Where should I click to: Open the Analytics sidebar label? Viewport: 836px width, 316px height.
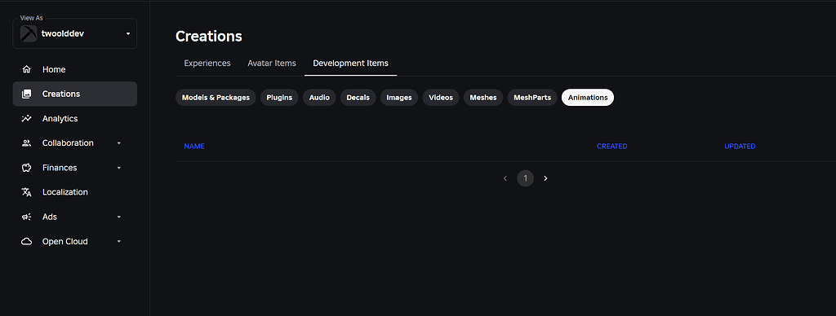point(60,119)
